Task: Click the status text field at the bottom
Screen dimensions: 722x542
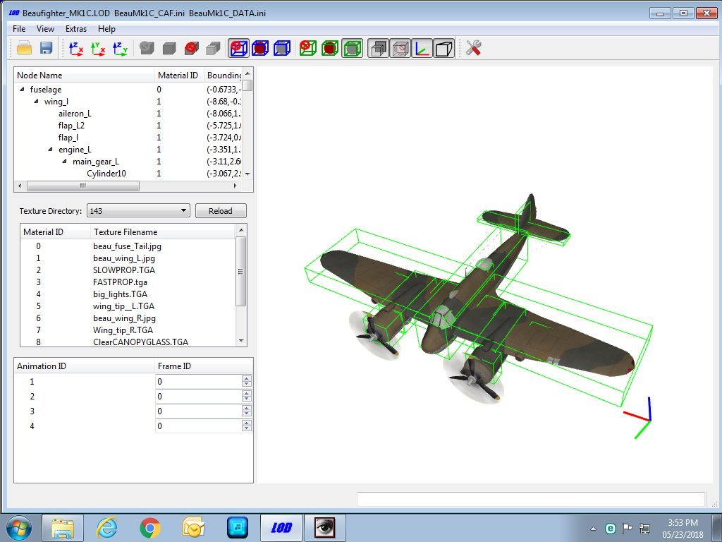Action: [530, 499]
